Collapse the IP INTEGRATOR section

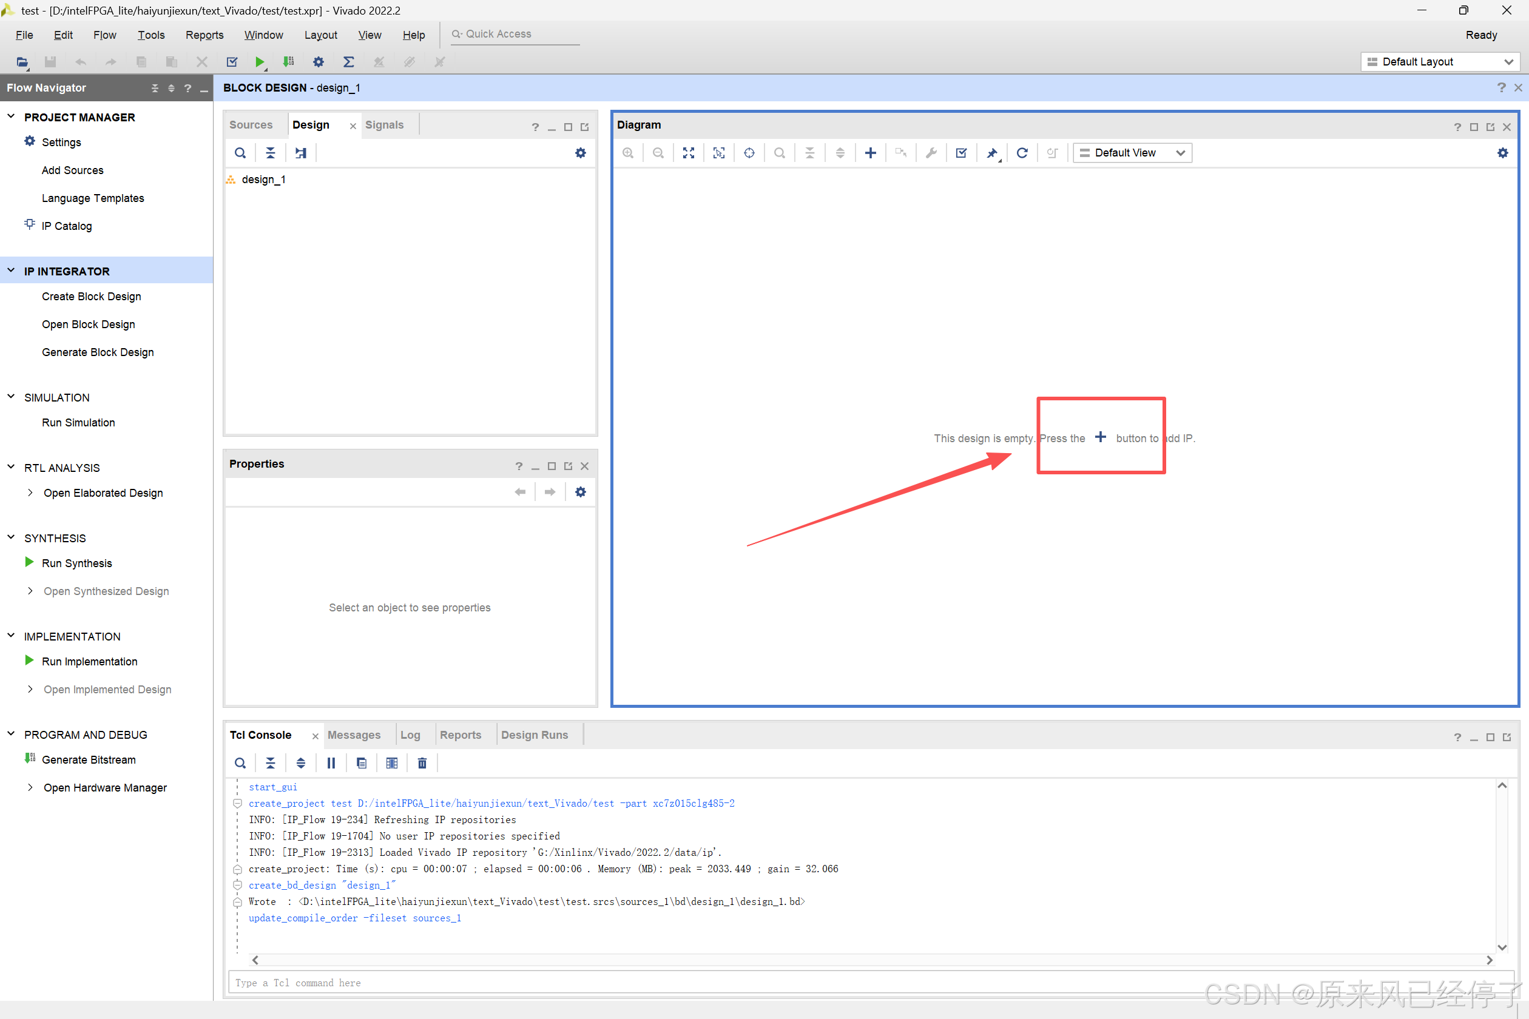(11, 271)
